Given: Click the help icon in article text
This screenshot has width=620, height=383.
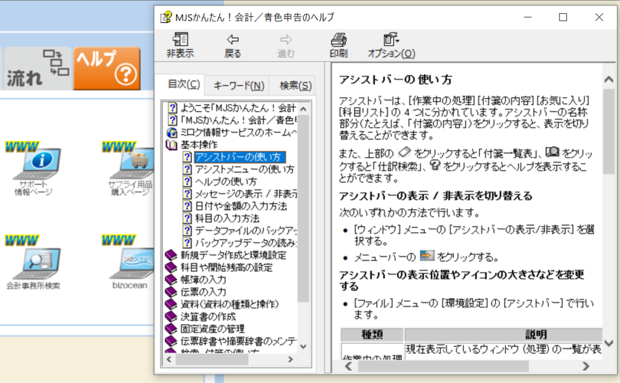Looking at the screenshot, I should tap(435, 165).
